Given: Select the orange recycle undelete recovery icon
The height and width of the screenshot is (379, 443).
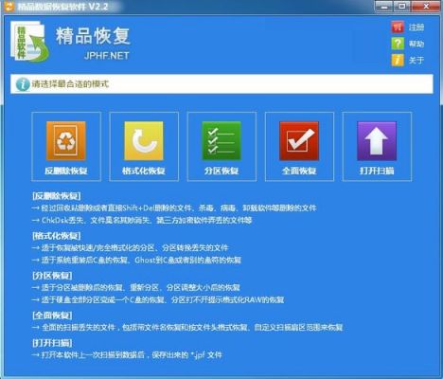Looking at the screenshot, I should click(x=66, y=141).
